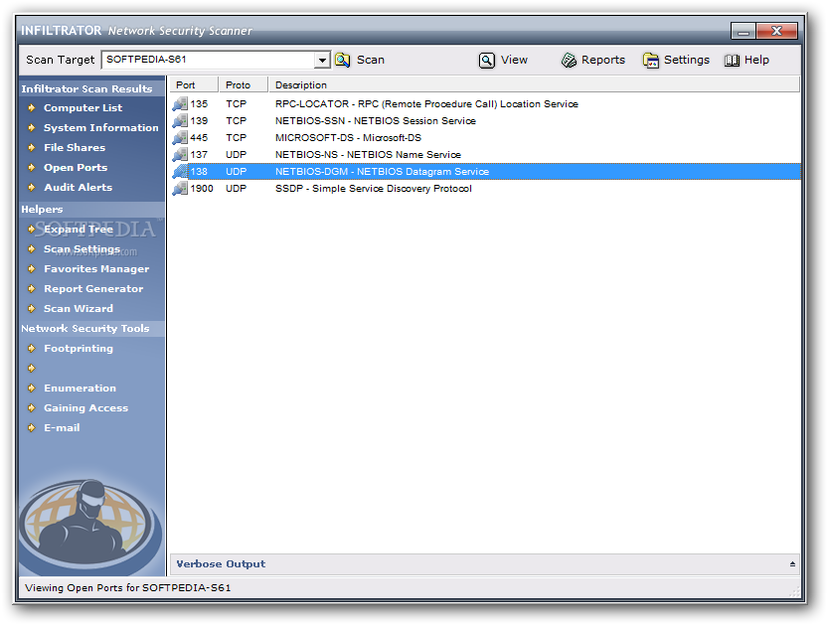Select Open Ports in sidebar
The width and height of the screenshot is (828, 625).
click(x=76, y=168)
